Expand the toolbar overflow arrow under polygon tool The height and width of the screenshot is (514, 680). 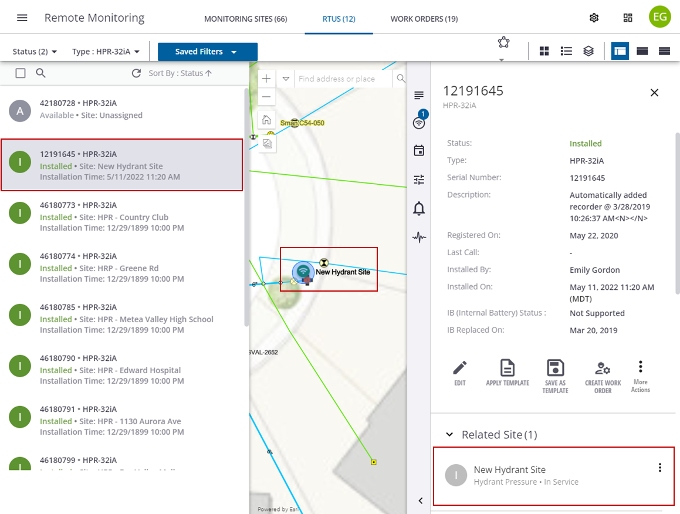click(x=501, y=60)
